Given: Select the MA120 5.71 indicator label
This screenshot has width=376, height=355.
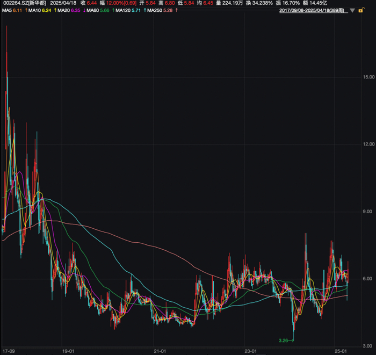Looking at the screenshot, I should pyautogui.click(x=128, y=10).
